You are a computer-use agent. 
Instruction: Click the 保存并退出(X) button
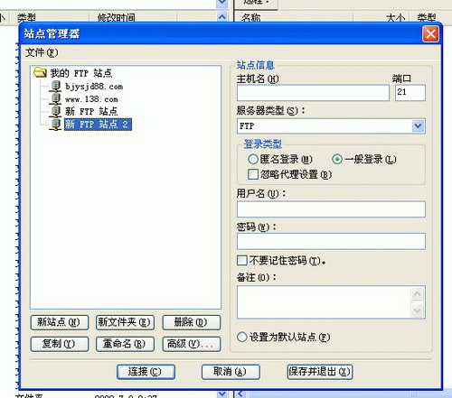click(x=320, y=372)
